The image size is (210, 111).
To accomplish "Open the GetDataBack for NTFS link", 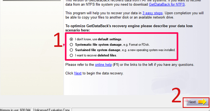I will [167, 4].
